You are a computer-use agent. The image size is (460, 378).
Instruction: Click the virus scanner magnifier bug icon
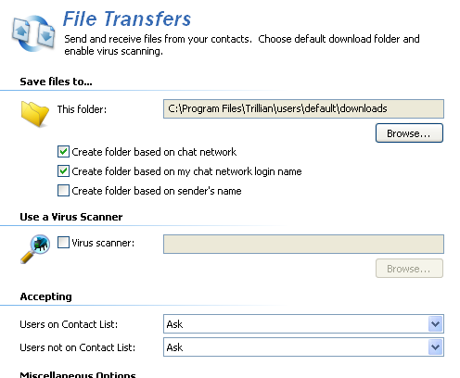(x=35, y=249)
